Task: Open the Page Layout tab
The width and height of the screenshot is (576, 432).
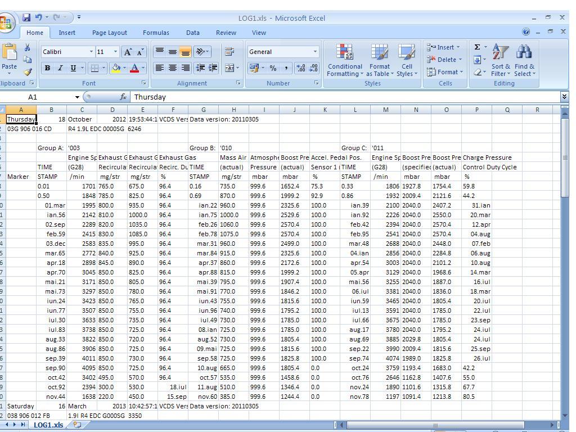Action: pos(110,33)
